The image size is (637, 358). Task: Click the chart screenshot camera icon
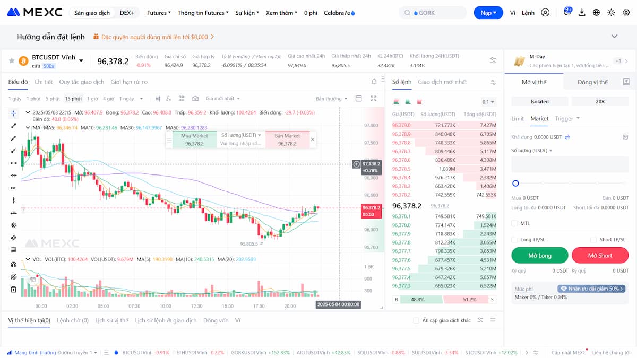[195, 99]
